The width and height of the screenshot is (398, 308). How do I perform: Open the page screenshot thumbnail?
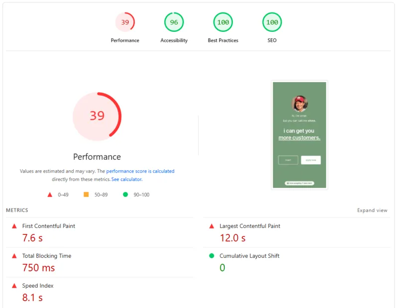pos(300,135)
